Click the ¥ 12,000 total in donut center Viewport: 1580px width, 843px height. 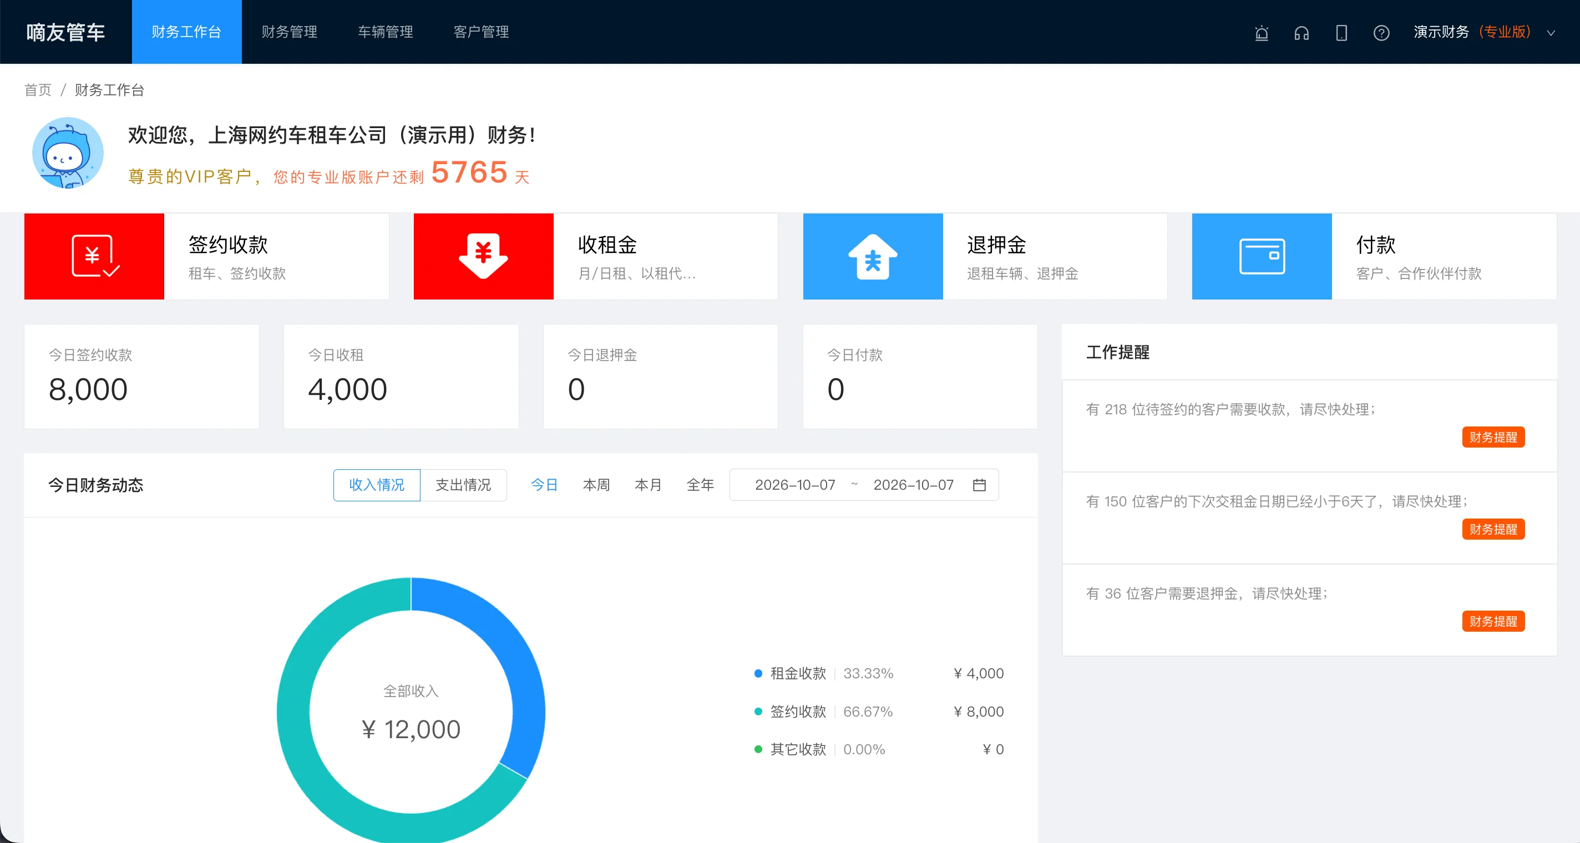pos(411,729)
